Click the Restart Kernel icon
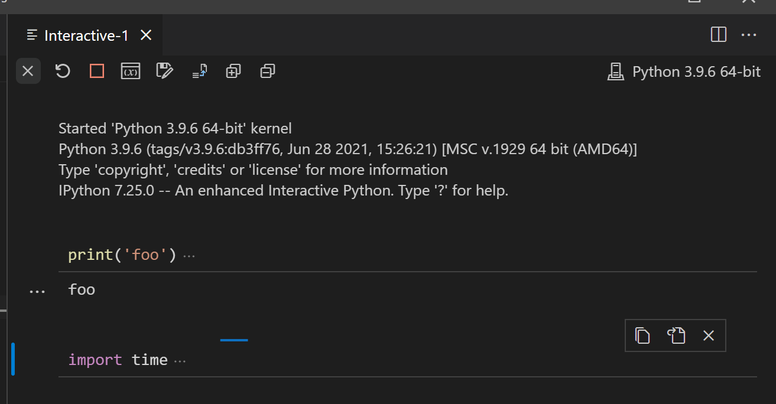Image resolution: width=776 pixels, height=404 pixels. [63, 71]
